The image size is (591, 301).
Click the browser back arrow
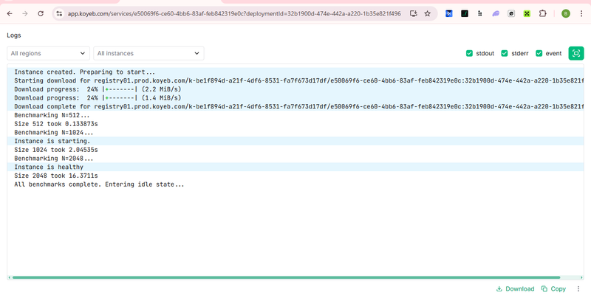click(9, 13)
